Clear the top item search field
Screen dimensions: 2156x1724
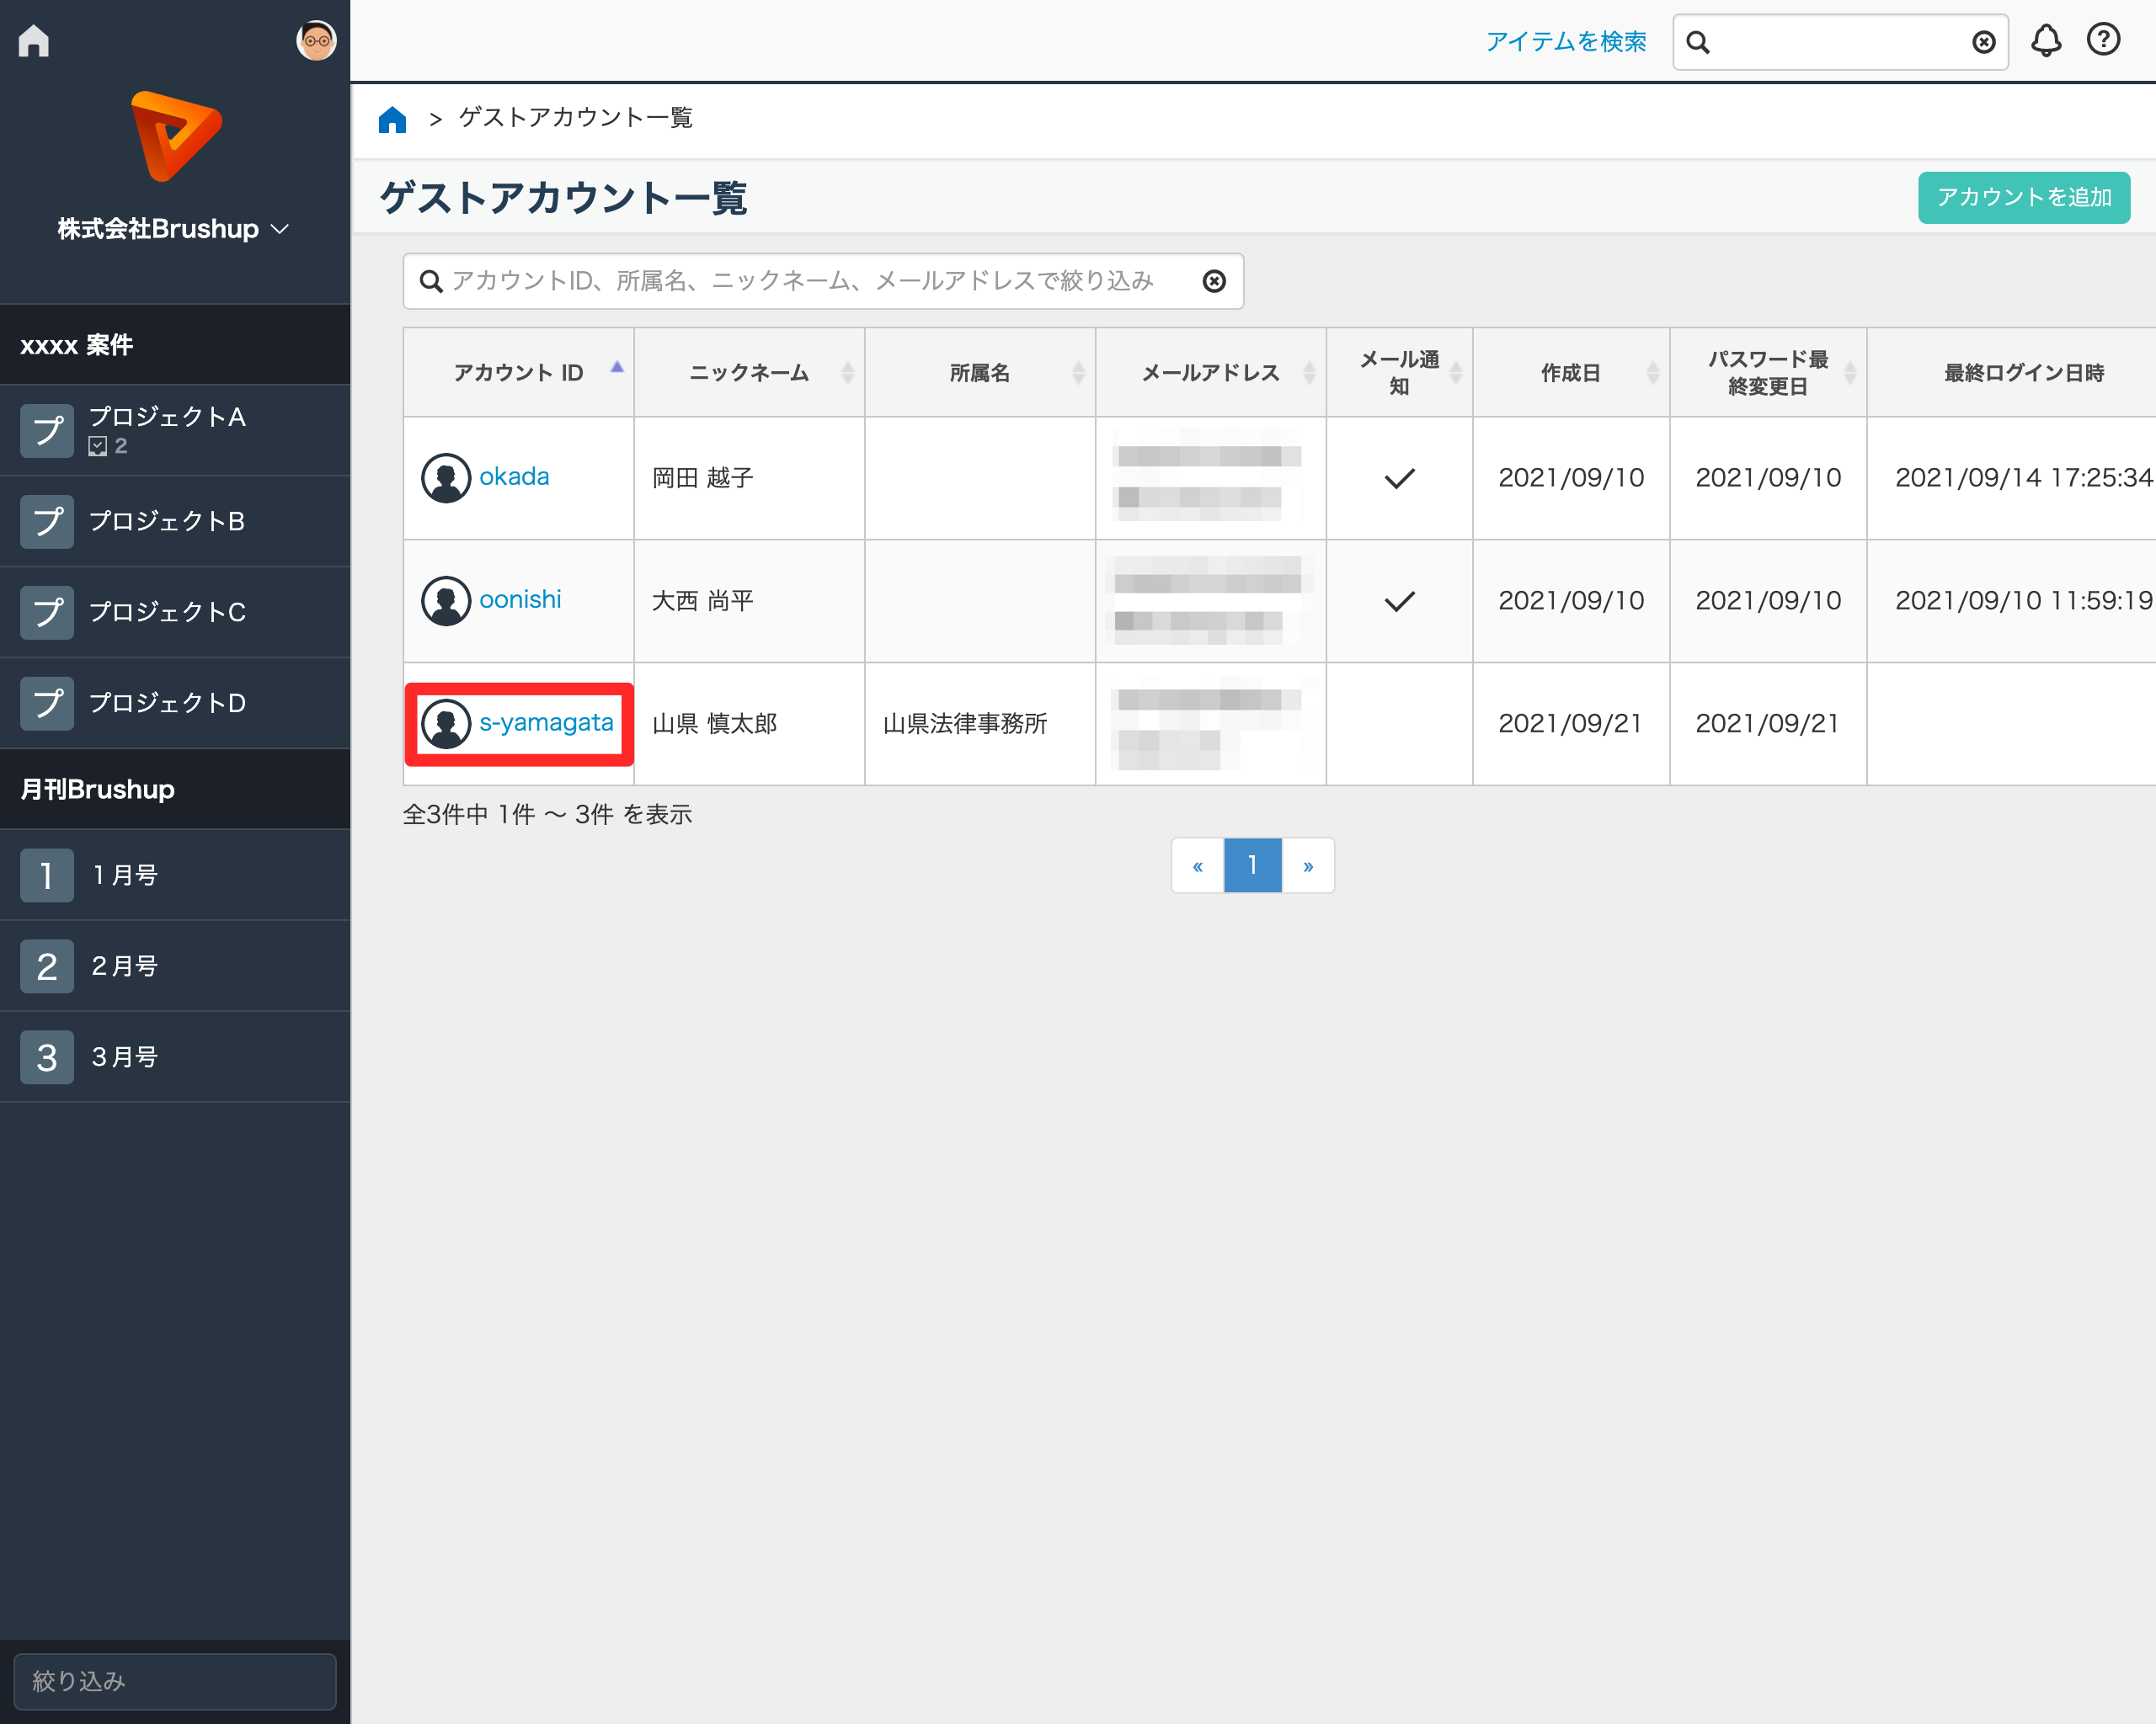[1983, 42]
